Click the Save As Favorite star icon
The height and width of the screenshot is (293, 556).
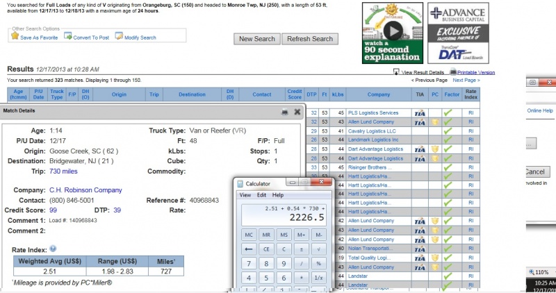pos(15,36)
